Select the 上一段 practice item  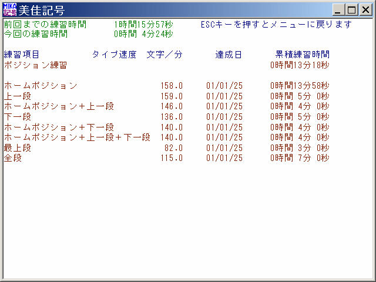[x=18, y=96]
